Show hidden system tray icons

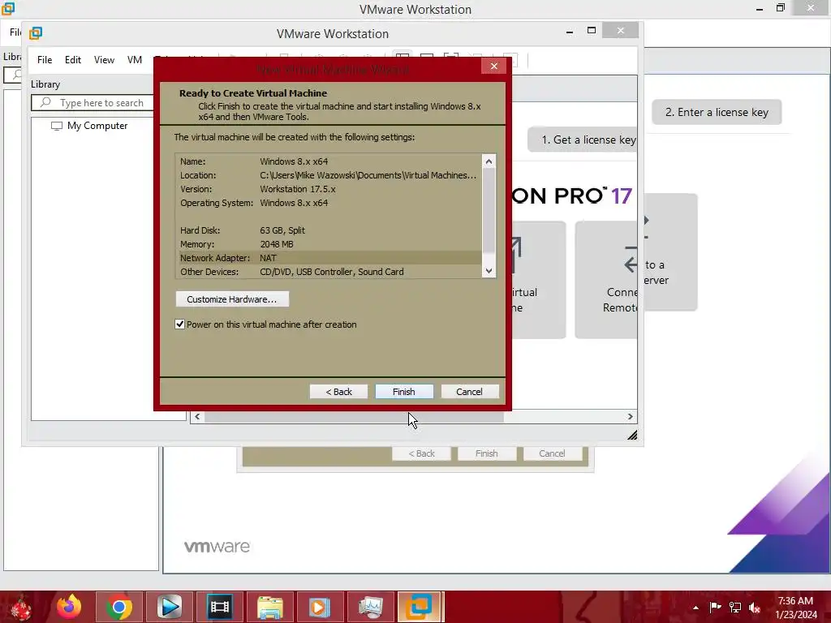coord(695,608)
